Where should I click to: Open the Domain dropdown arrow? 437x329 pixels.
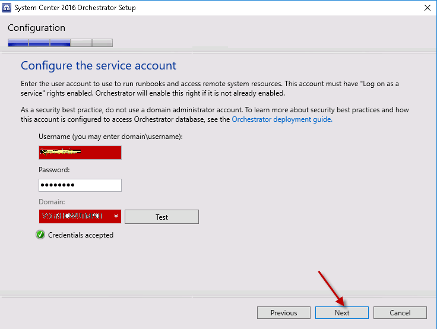(116, 217)
